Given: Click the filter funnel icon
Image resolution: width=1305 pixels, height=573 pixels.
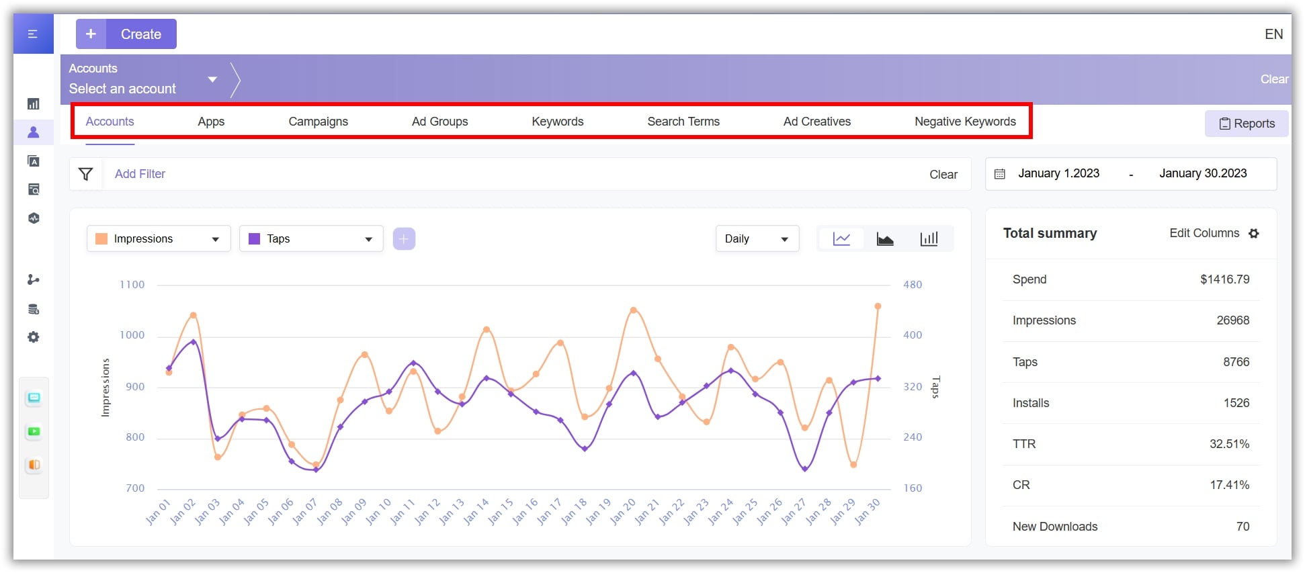Looking at the screenshot, I should [86, 175].
